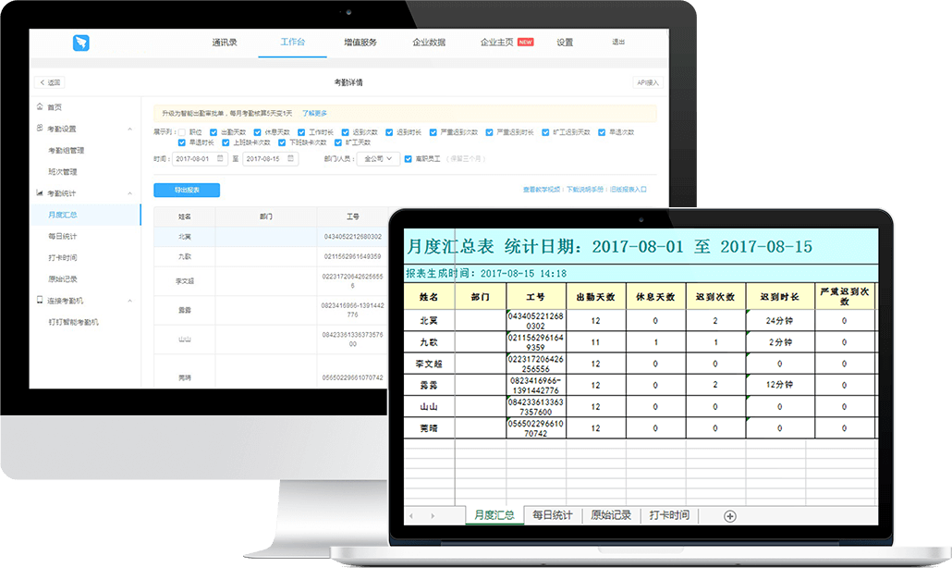The height and width of the screenshot is (568, 952).
Task: Open the start date calendar icon
Action: pyautogui.click(x=220, y=159)
